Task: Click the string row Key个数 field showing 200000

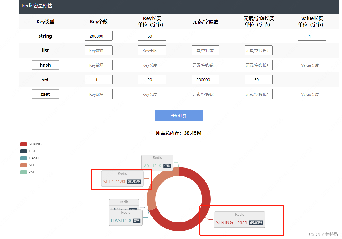Action: (x=98, y=36)
